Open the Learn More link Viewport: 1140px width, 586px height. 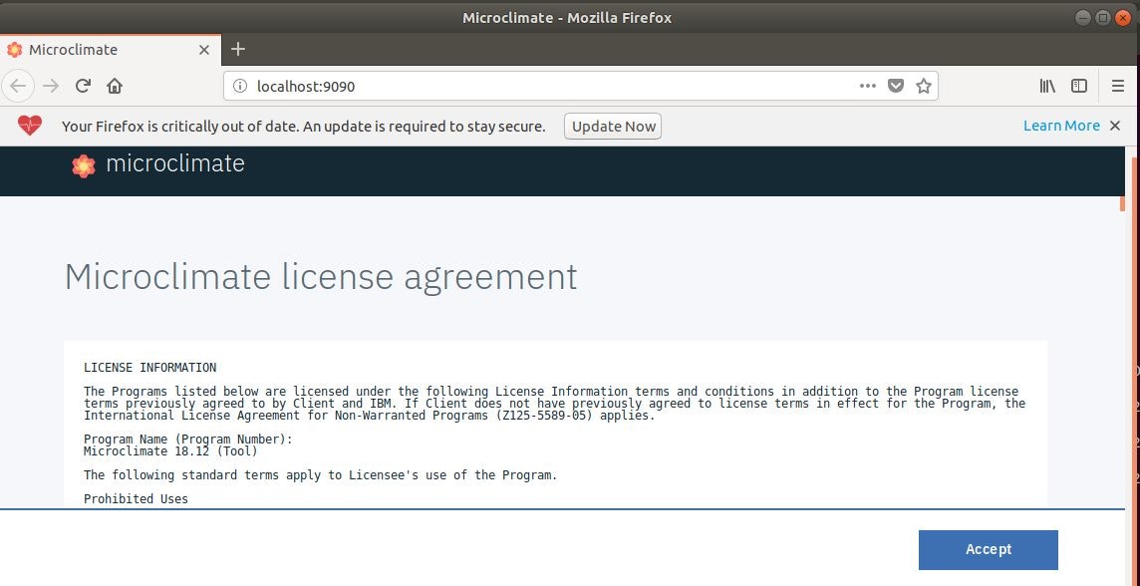pos(1061,126)
